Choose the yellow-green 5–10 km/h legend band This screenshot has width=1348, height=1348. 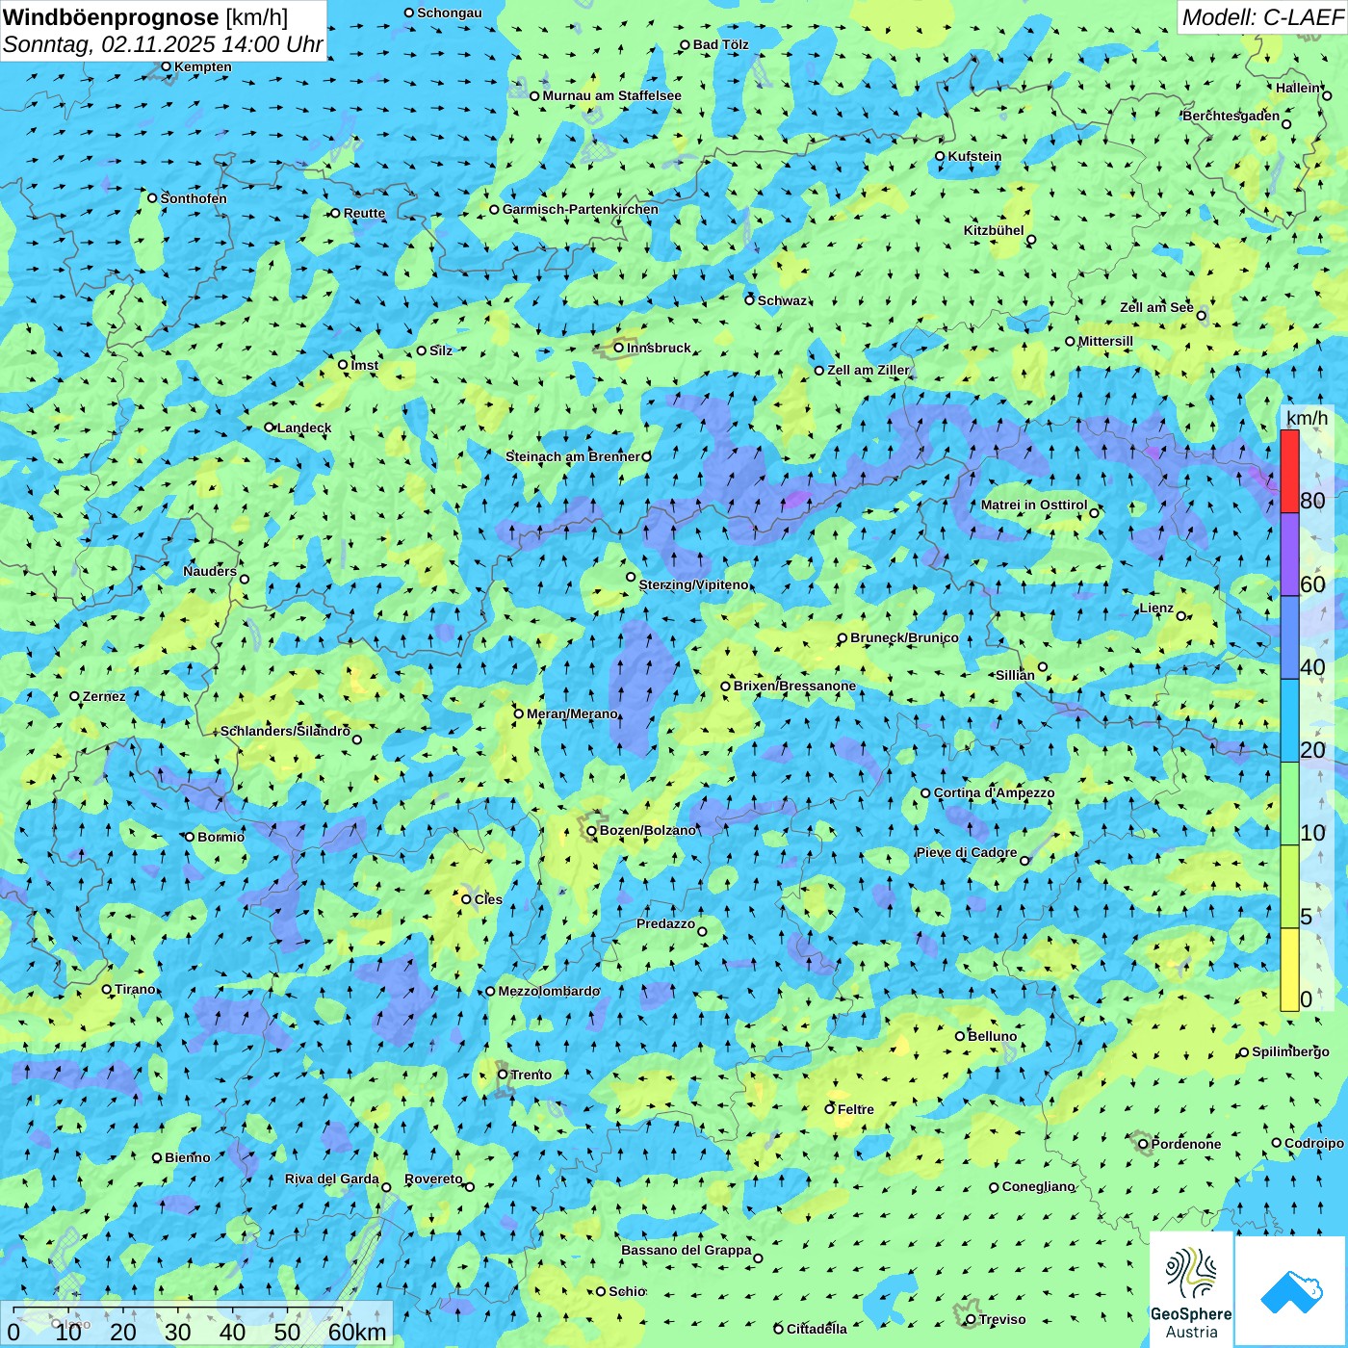pyautogui.click(x=1289, y=887)
